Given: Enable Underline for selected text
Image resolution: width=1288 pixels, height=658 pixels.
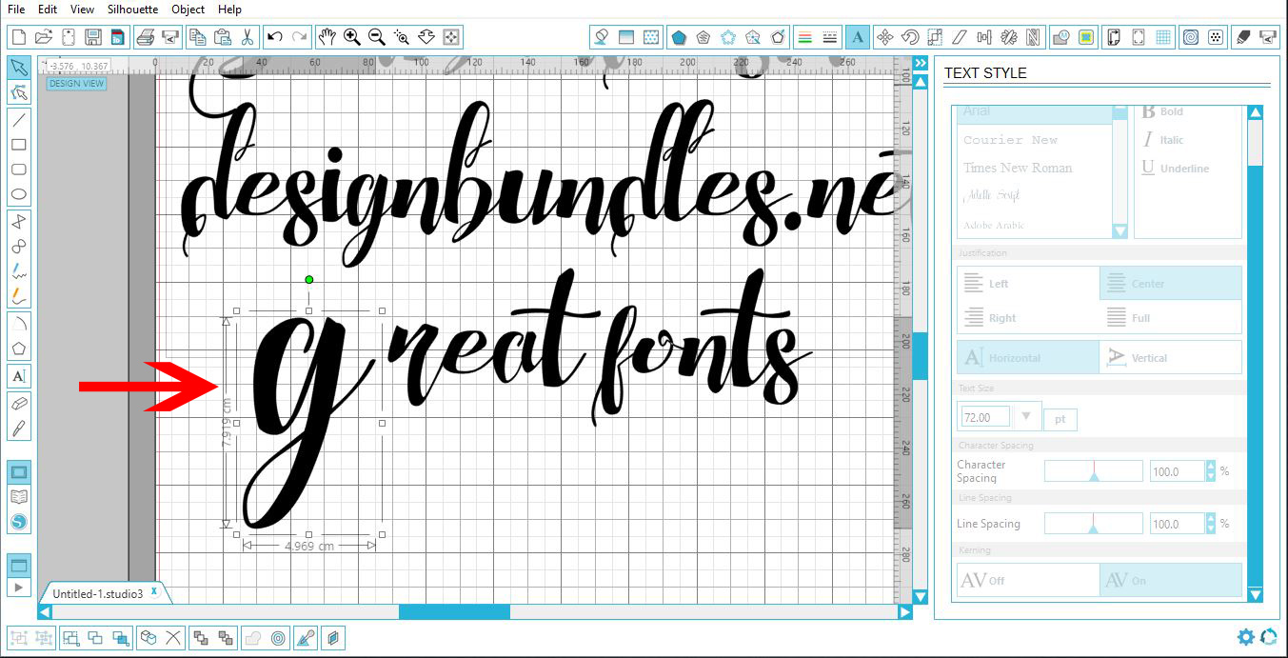Looking at the screenshot, I should 1171,168.
